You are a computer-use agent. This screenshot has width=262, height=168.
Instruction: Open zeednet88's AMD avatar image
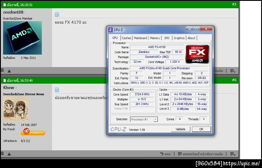[x=23, y=38]
